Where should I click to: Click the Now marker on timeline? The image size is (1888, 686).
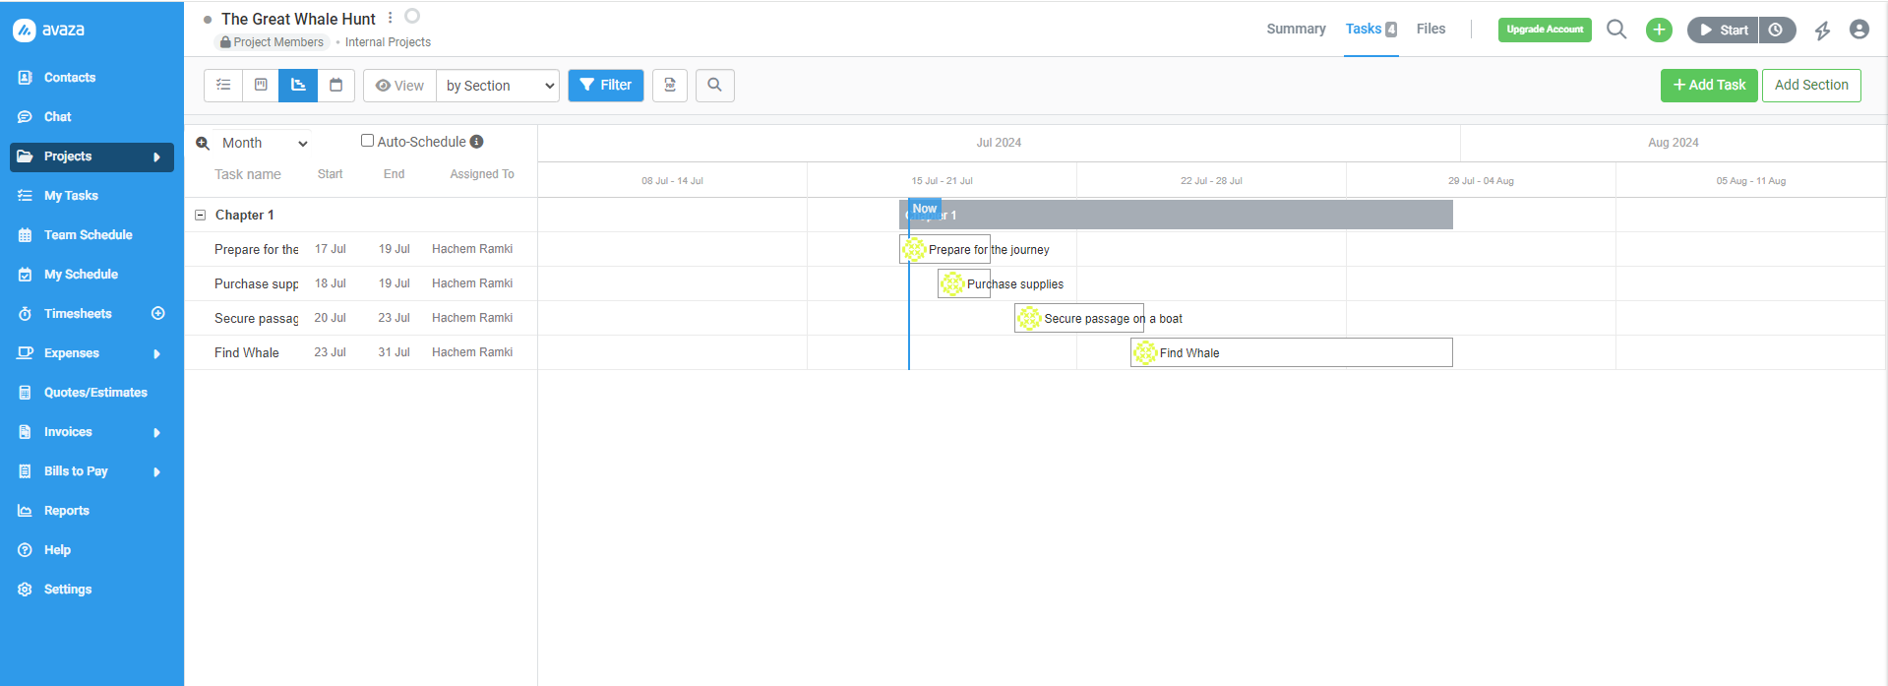pyautogui.click(x=924, y=209)
